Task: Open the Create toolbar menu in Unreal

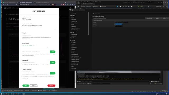Action: pyautogui.click(x=83, y=6)
